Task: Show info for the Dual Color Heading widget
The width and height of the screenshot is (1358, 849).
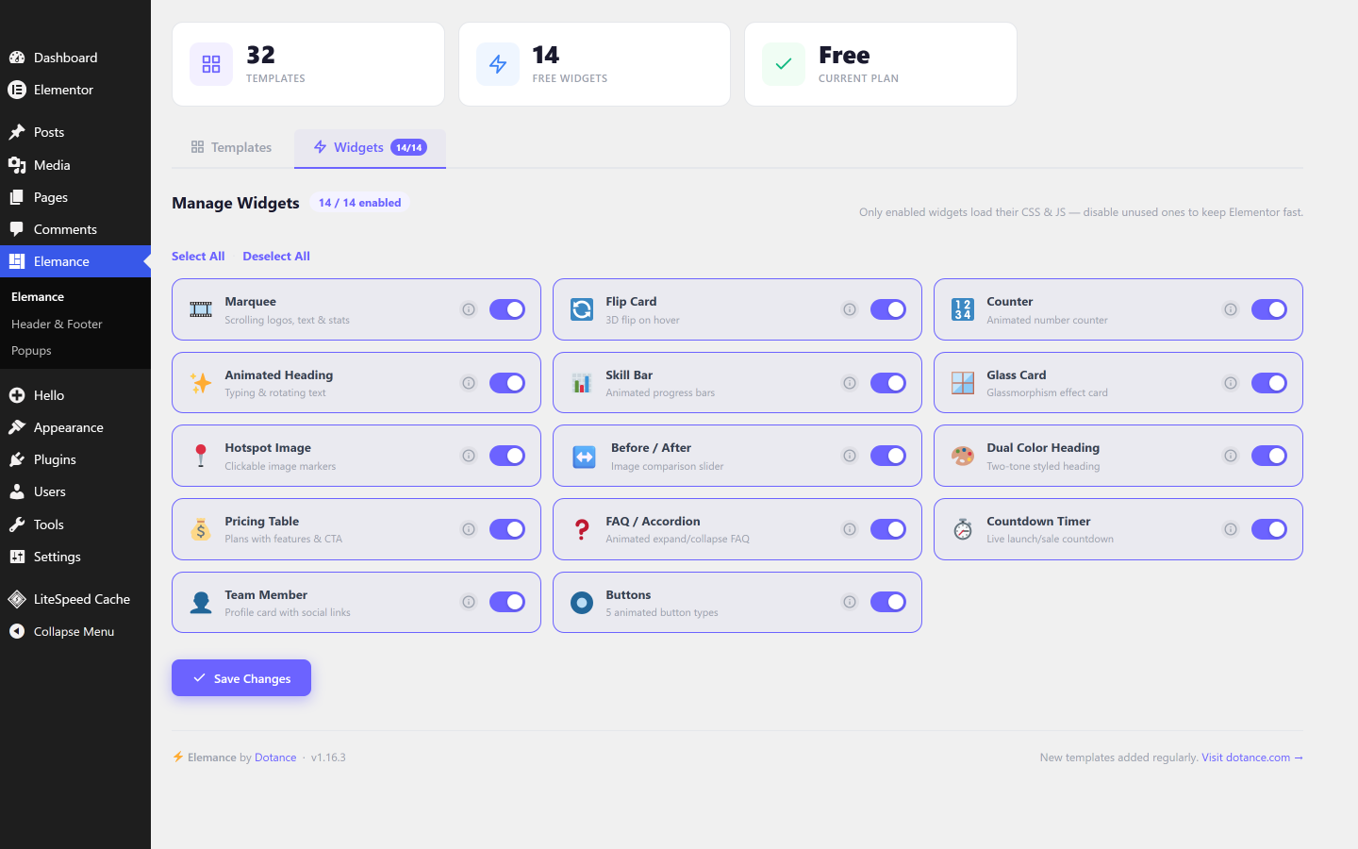Action: [1231, 456]
